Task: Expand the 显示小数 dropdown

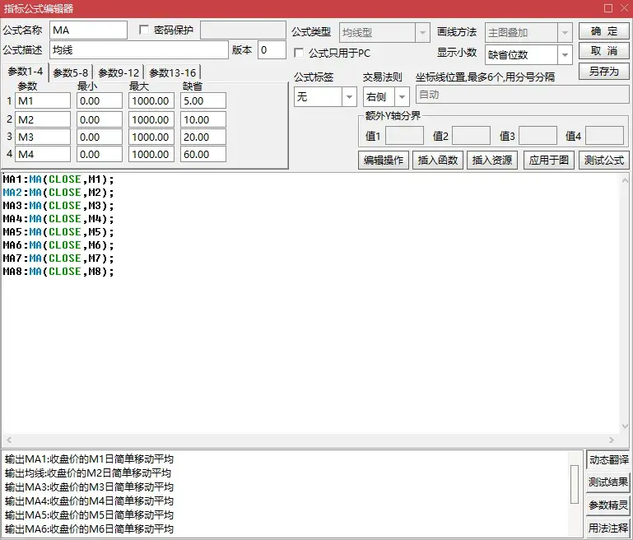Action: point(566,55)
